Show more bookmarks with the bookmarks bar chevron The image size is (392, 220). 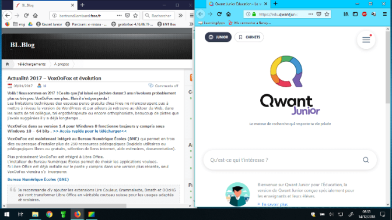[x=191, y=24]
